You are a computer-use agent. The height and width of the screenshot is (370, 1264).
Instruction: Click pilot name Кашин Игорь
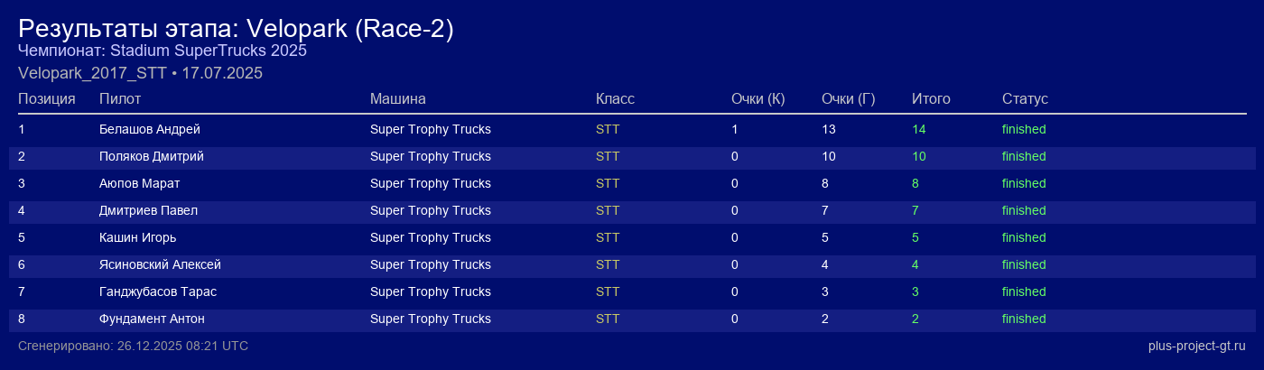click(137, 237)
